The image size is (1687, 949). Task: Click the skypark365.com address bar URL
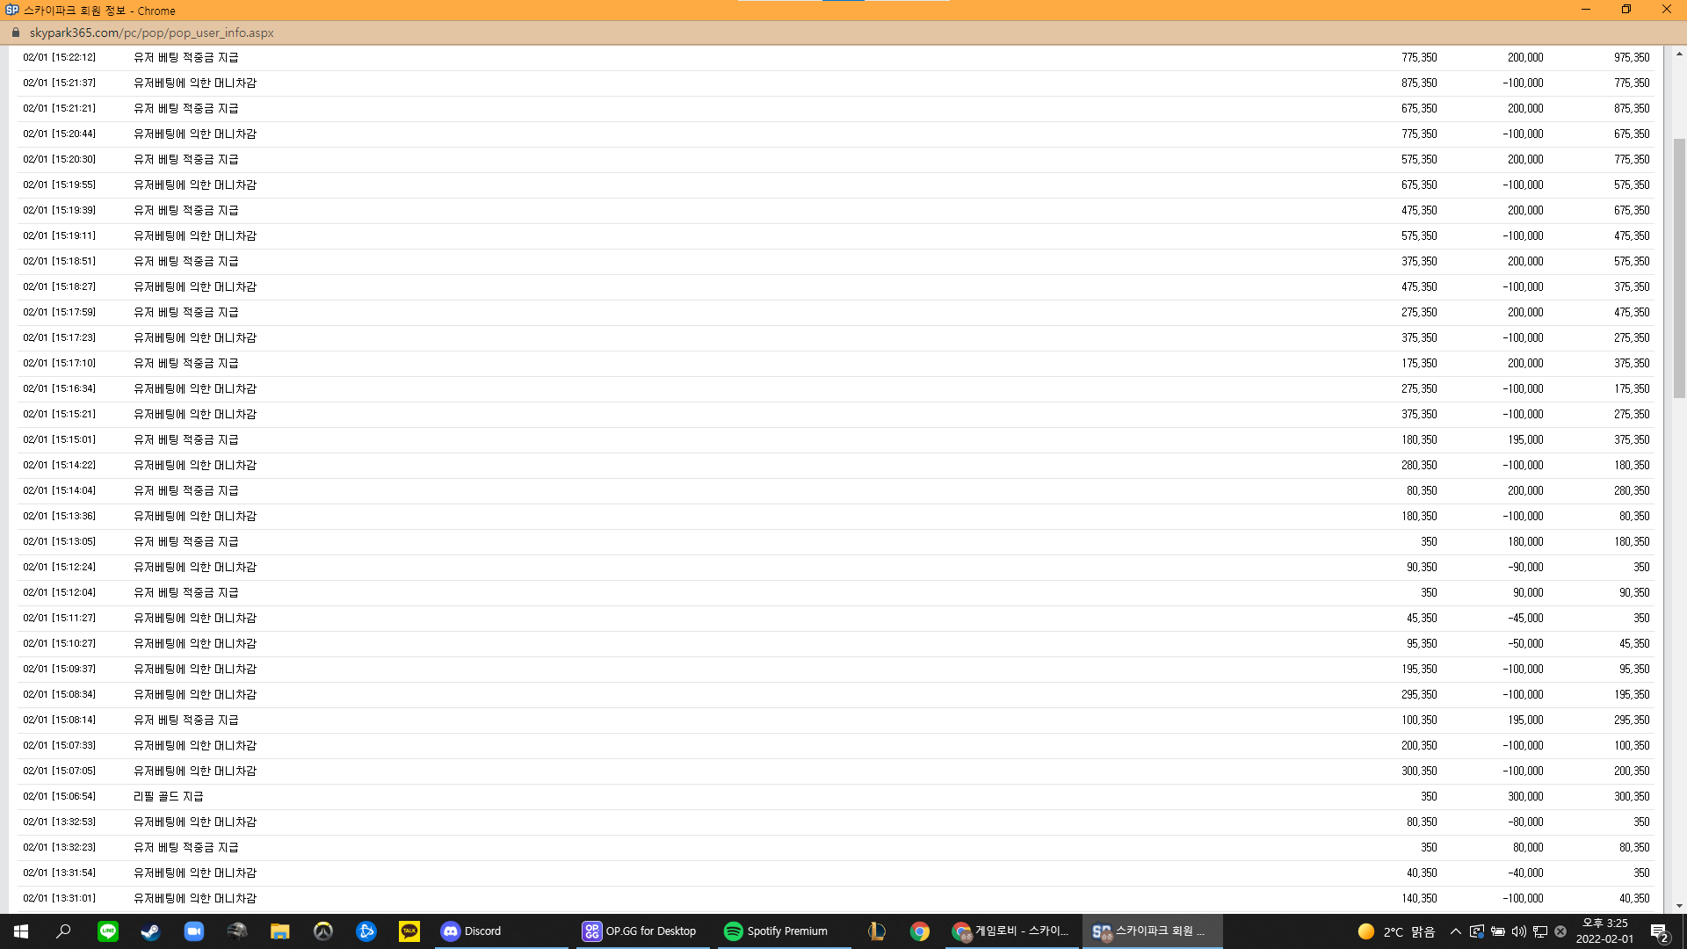coord(151,33)
